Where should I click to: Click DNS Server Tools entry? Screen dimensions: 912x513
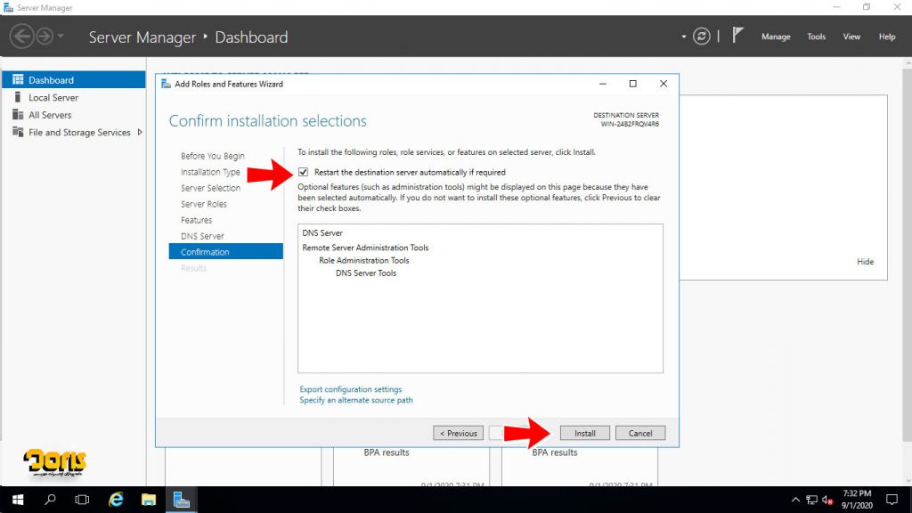pos(366,273)
